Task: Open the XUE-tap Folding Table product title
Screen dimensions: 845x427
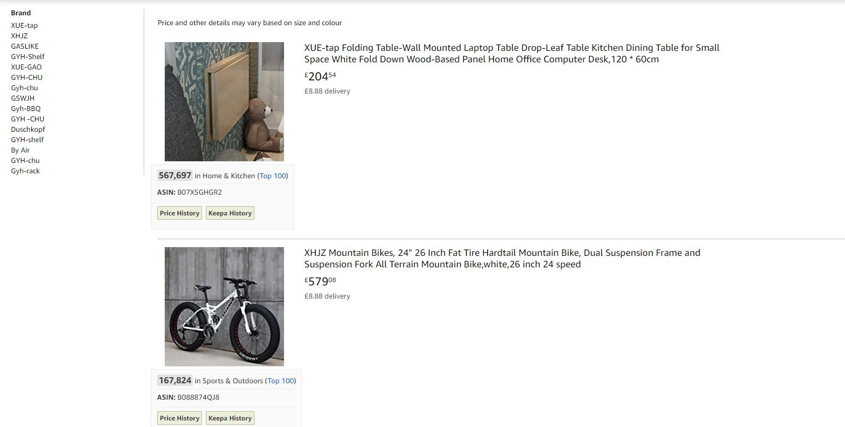Action: [511, 54]
